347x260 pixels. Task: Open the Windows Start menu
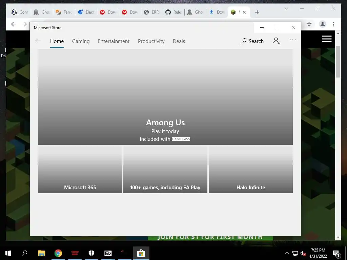(8, 253)
